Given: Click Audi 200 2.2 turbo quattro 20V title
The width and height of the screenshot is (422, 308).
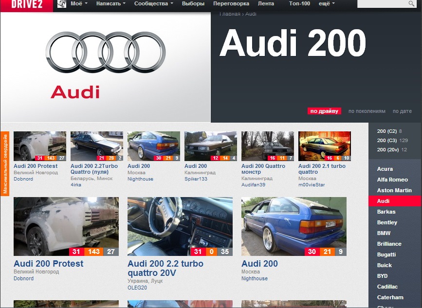Looking at the screenshot, I should click(165, 268).
